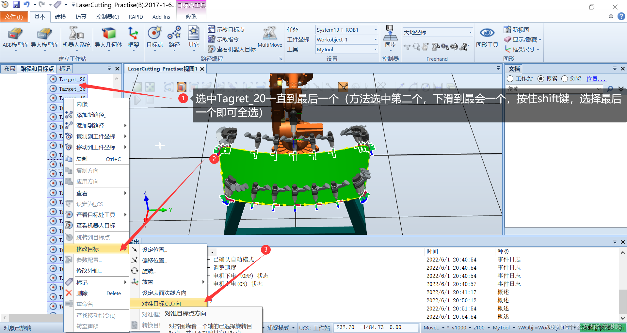
Task: Choose 偏移位置 in the submenu
Action: [x=168, y=261]
